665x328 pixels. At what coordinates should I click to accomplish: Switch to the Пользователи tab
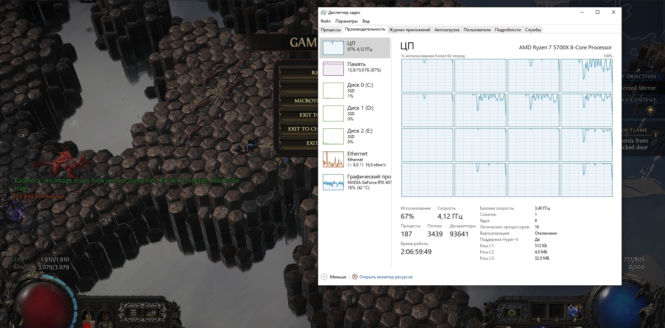477,30
